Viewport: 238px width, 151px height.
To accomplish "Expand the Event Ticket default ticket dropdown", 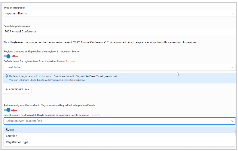I will [x=120, y=67].
